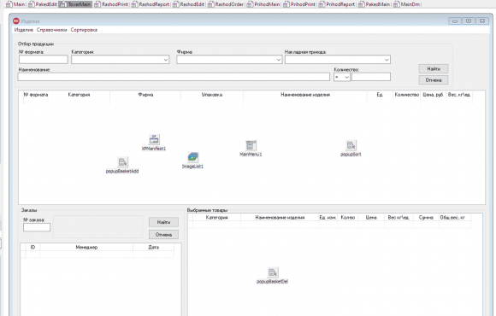The image size is (496, 316).
Task: Click Отмена button in orders panel
Action: (x=163, y=235)
